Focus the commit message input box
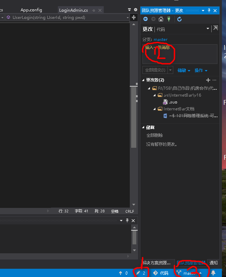This screenshot has height=277, width=226. click(x=180, y=54)
